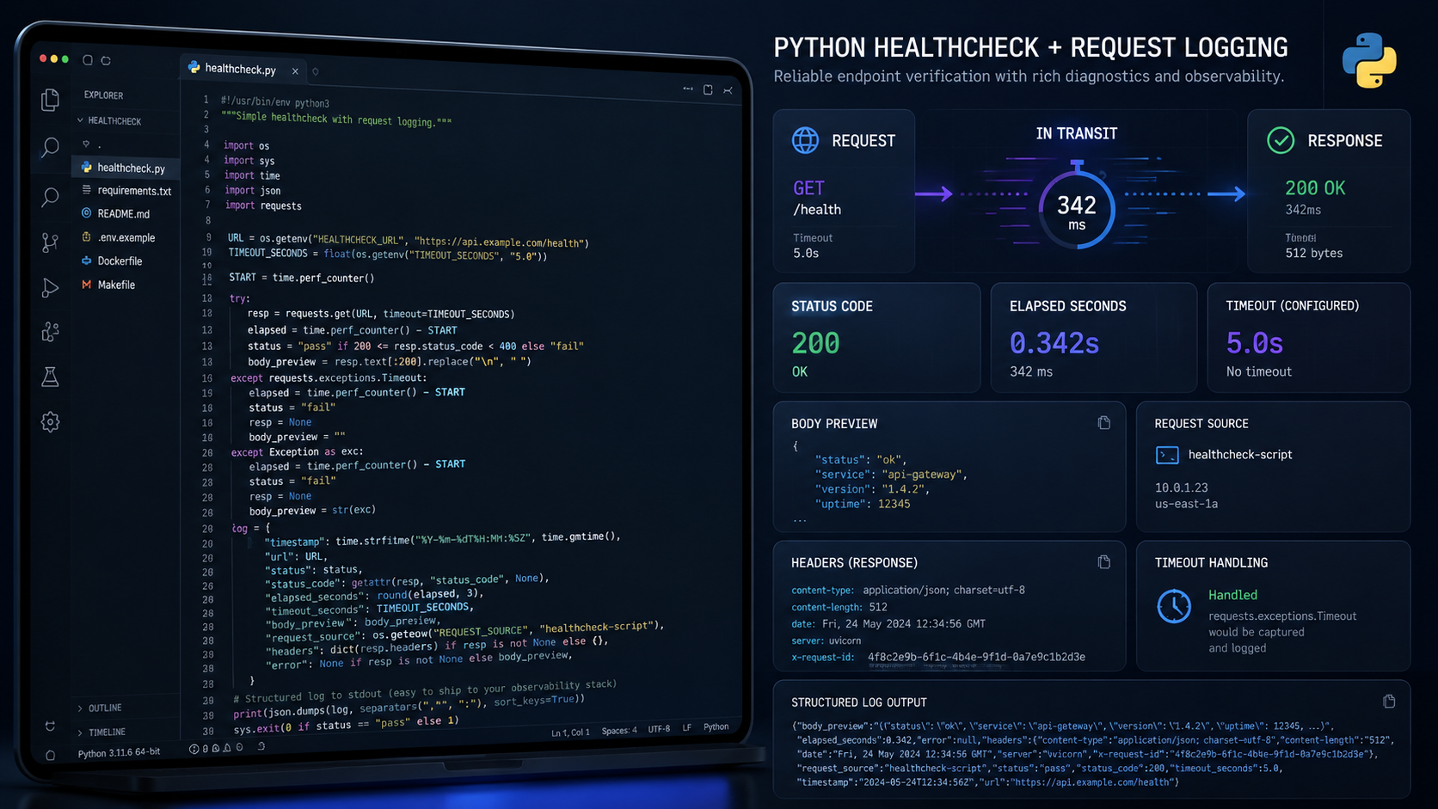This screenshot has width=1438, height=809.
Task: Click the 'START = time.perf_counter()' code line
Action: pyautogui.click(x=301, y=278)
